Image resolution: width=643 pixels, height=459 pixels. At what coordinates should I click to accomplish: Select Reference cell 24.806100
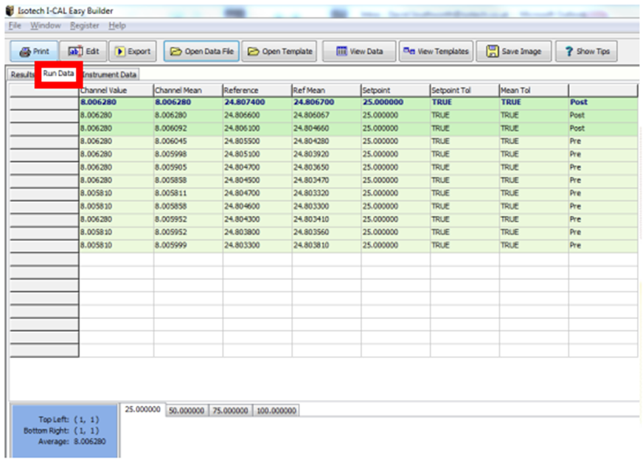point(257,128)
